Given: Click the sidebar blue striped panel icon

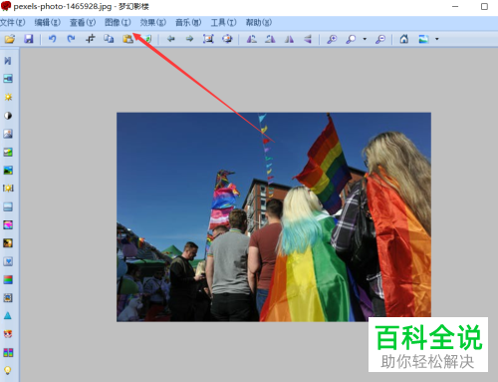Looking at the screenshot, I should pos(8,206).
